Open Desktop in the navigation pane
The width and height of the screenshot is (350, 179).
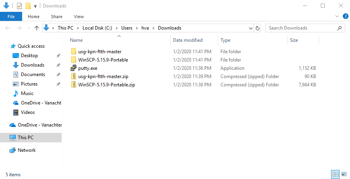(29, 56)
